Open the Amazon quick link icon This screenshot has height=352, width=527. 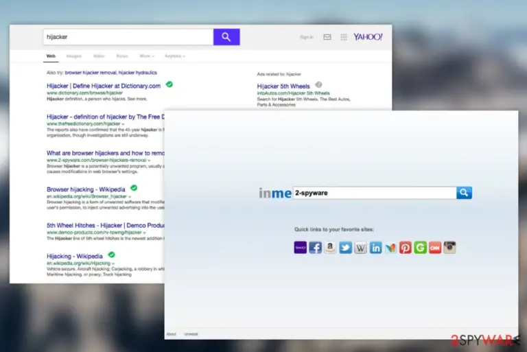point(330,248)
